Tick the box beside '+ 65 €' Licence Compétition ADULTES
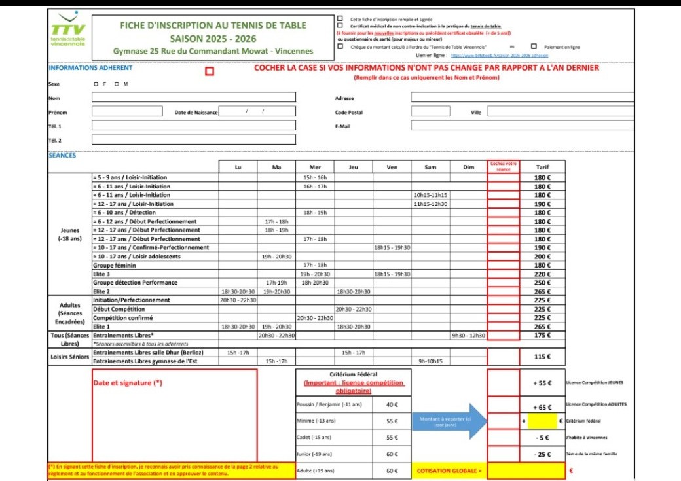Viewport: 681px width, 481px height. 503,404
